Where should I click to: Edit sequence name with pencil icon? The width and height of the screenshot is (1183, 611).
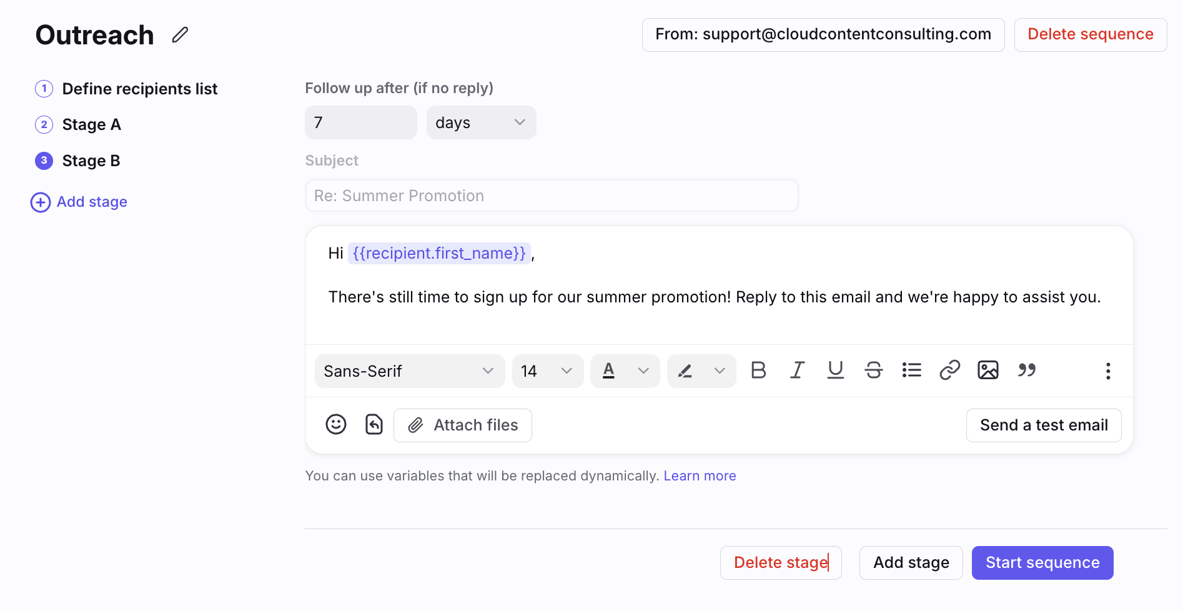tap(180, 35)
